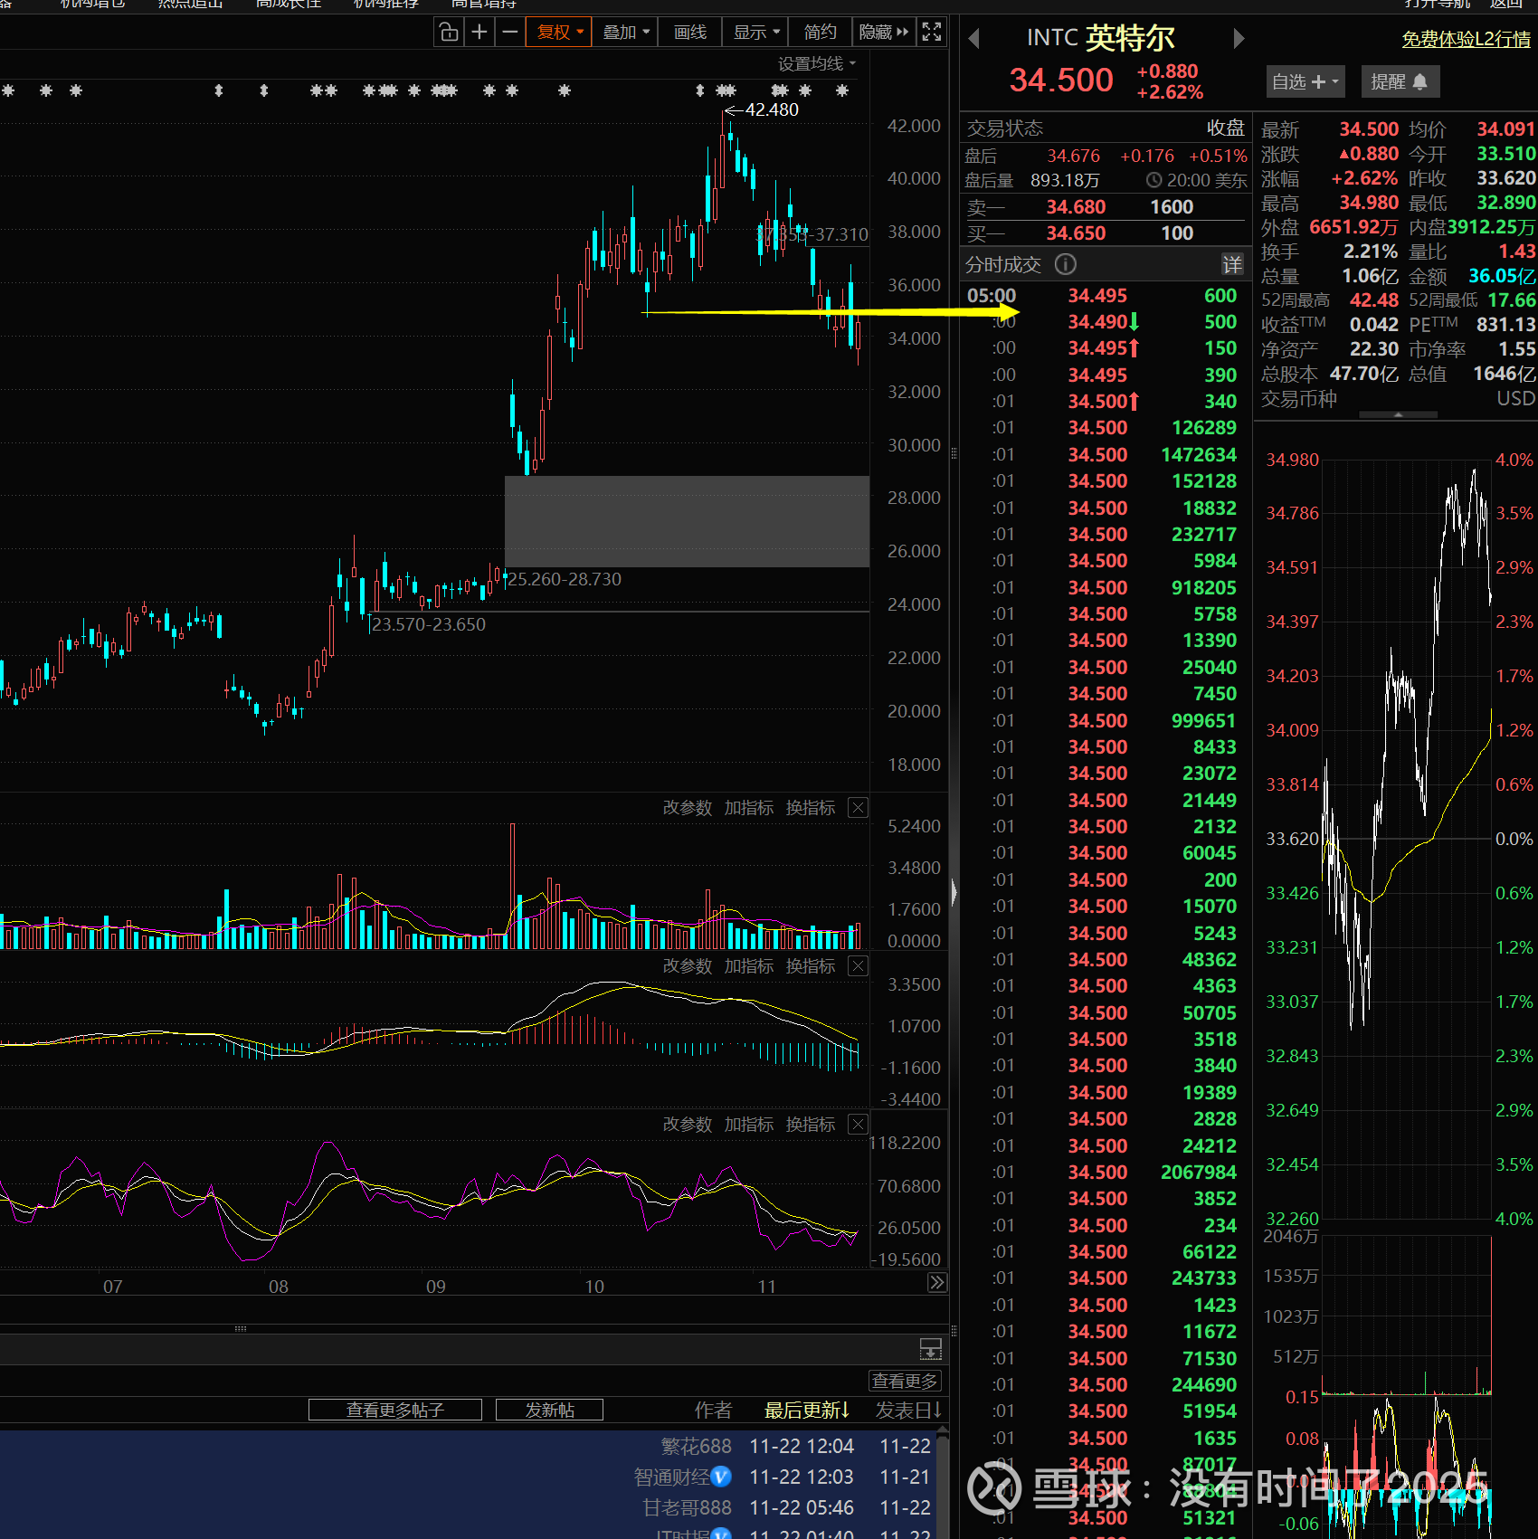Click 换指标 on the MACD indicator panel
This screenshot has width=1538, height=1539.
click(x=811, y=966)
